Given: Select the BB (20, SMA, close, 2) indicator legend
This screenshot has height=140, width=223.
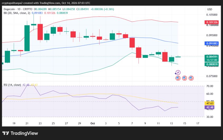Looking at the screenshot, I should click(x=17, y=13).
